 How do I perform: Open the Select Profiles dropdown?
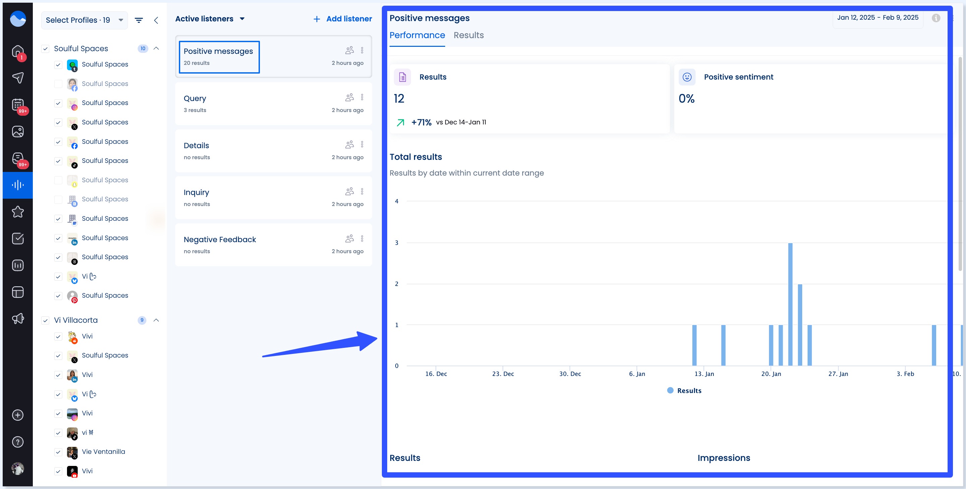pos(84,20)
